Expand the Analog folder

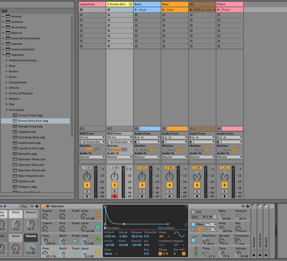click(x=3, y=16)
